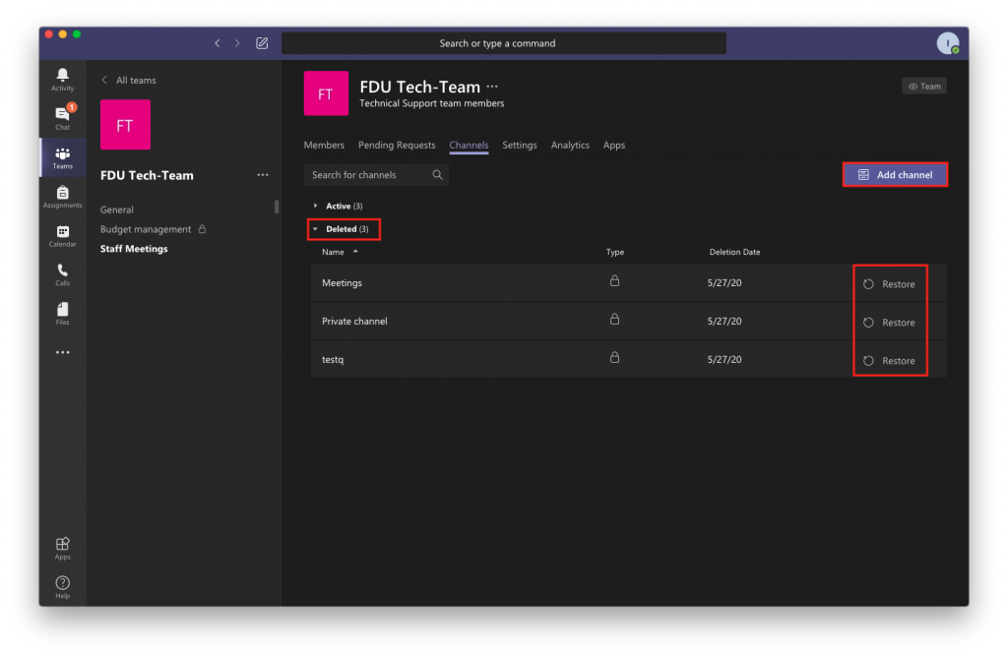
Task: Open the Apps tab
Action: click(x=614, y=146)
